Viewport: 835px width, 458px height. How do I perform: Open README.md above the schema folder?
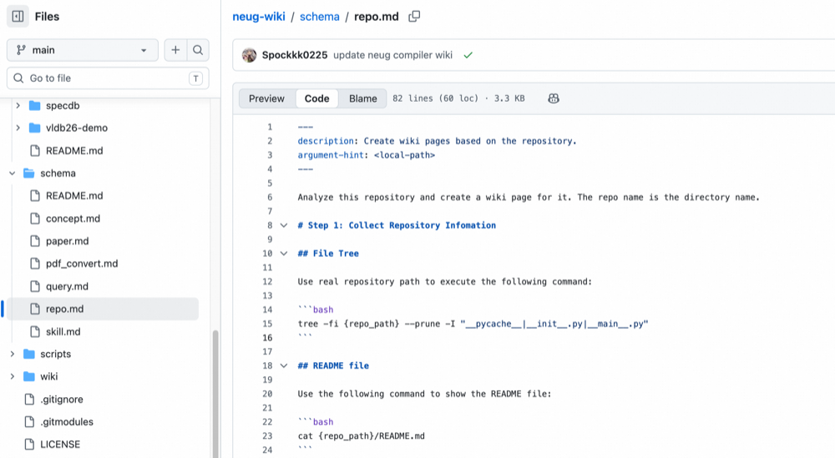click(74, 150)
